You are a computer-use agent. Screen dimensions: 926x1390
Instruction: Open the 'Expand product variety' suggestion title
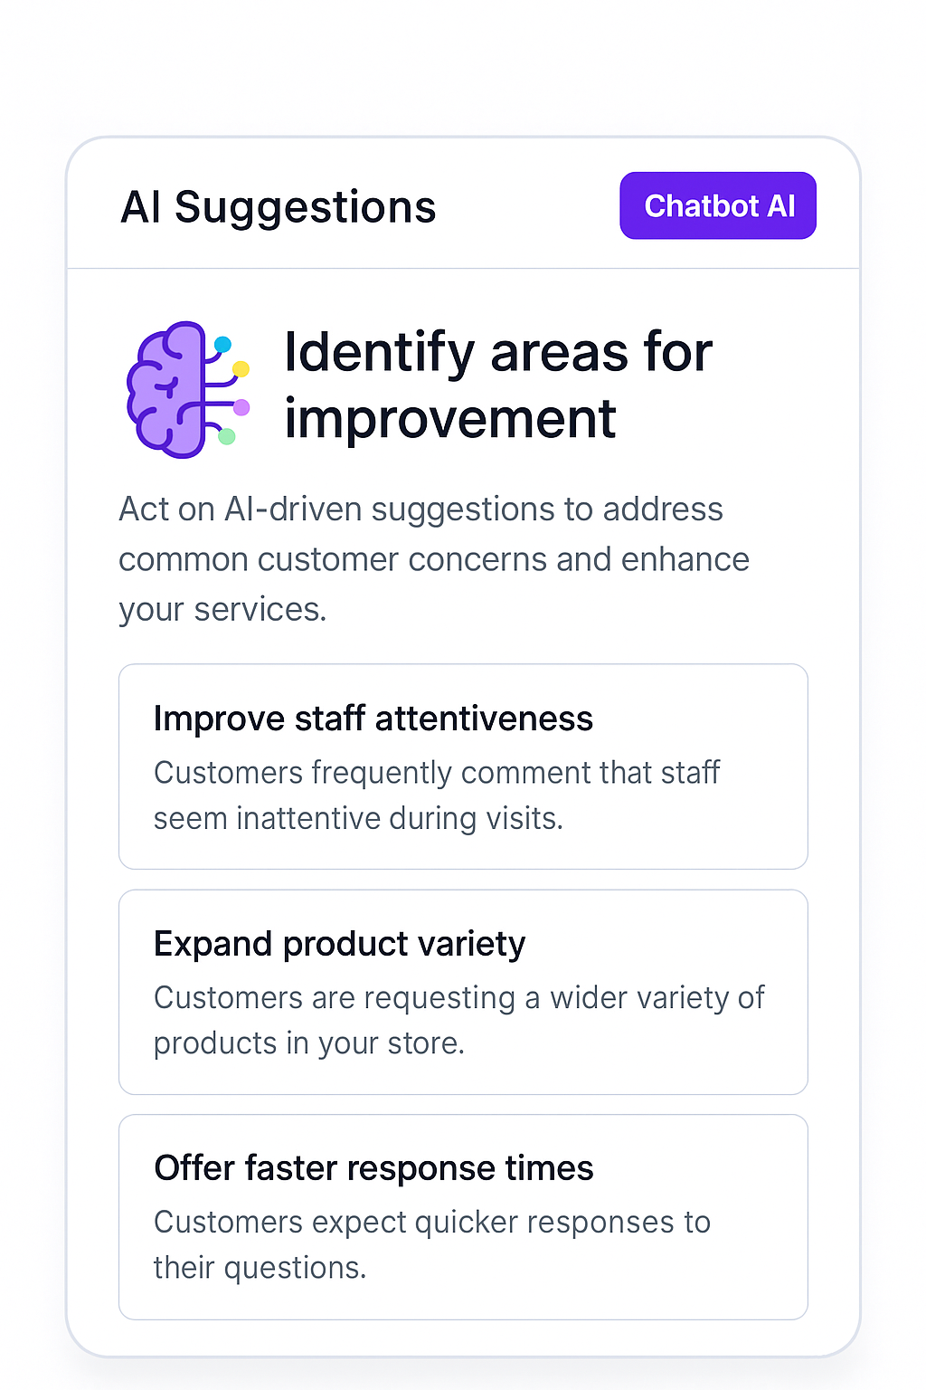339,944
